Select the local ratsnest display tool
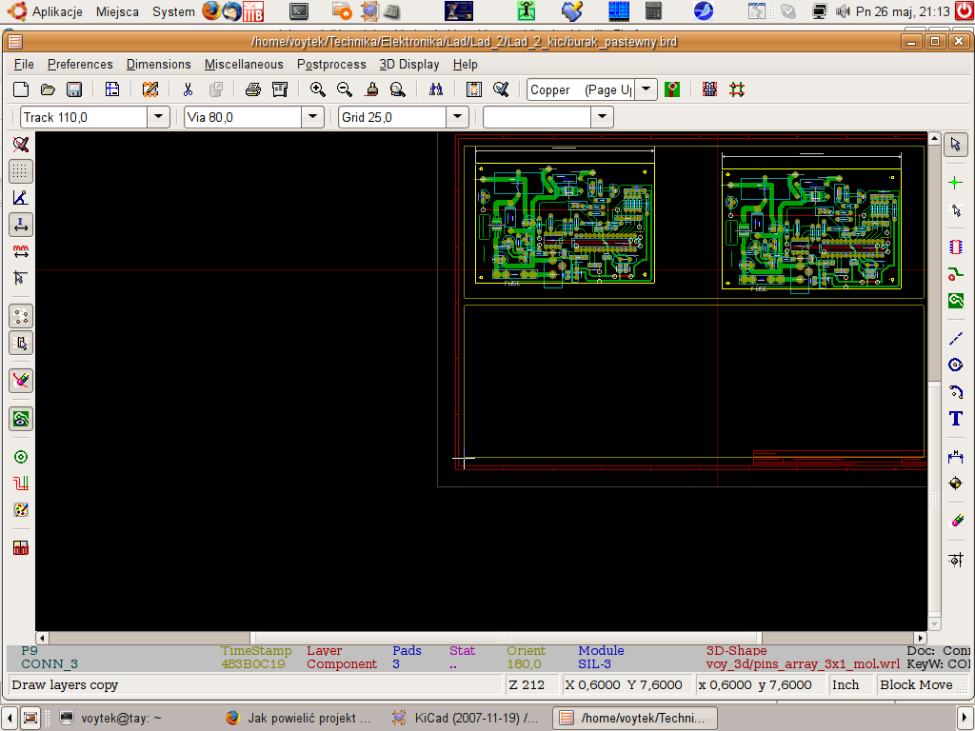This screenshot has width=975, height=731. [x=956, y=209]
